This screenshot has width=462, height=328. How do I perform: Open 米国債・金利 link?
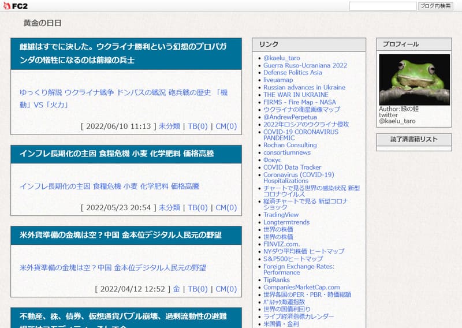click(281, 324)
